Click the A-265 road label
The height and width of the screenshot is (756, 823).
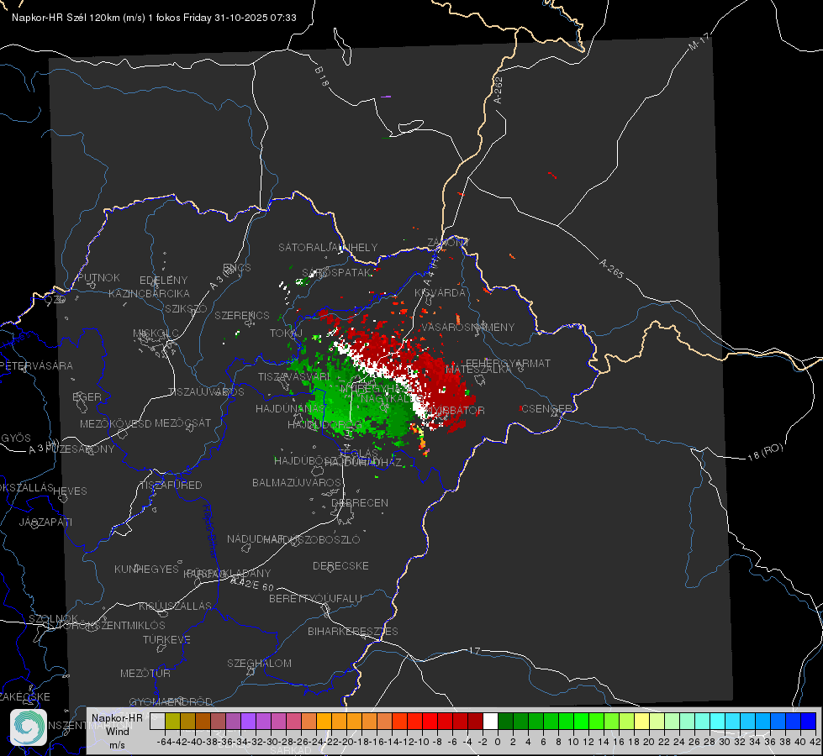(x=611, y=269)
